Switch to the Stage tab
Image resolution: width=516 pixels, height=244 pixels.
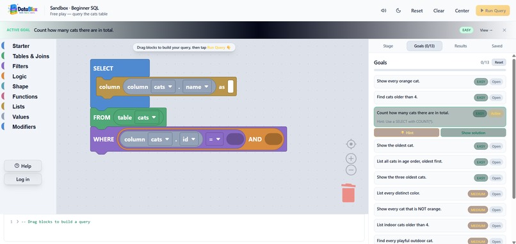[388, 46]
